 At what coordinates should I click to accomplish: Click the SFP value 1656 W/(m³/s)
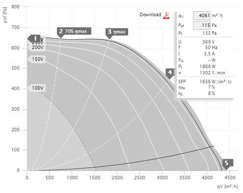click(216, 82)
